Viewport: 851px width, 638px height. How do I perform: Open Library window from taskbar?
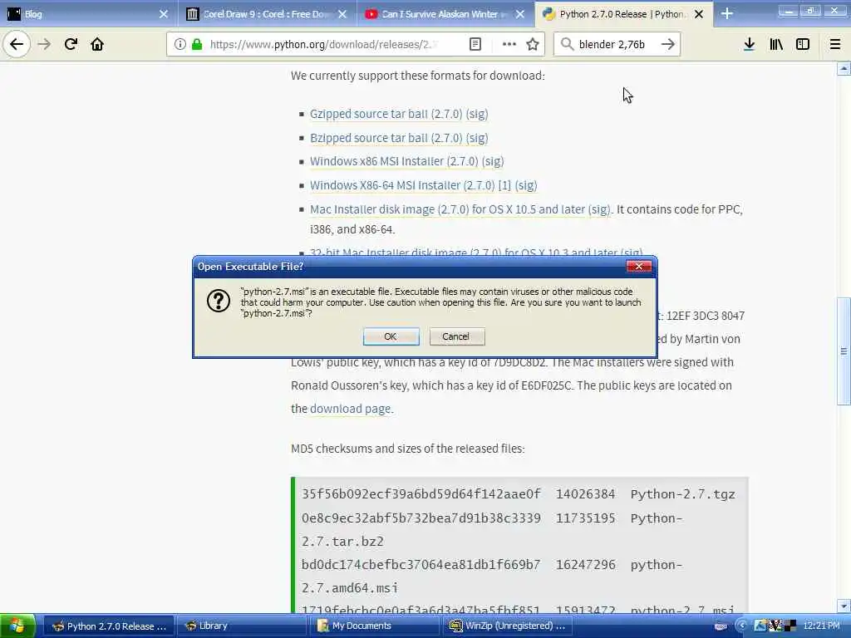click(x=242, y=626)
